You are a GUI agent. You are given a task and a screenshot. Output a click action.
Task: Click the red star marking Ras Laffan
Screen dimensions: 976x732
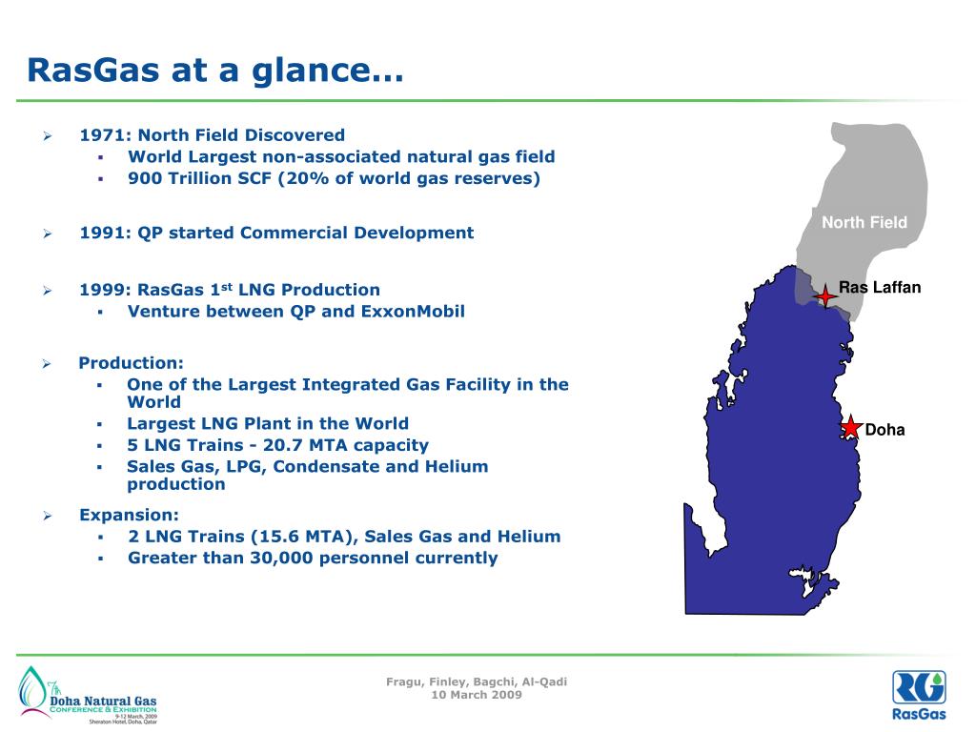click(x=824, y=295)
